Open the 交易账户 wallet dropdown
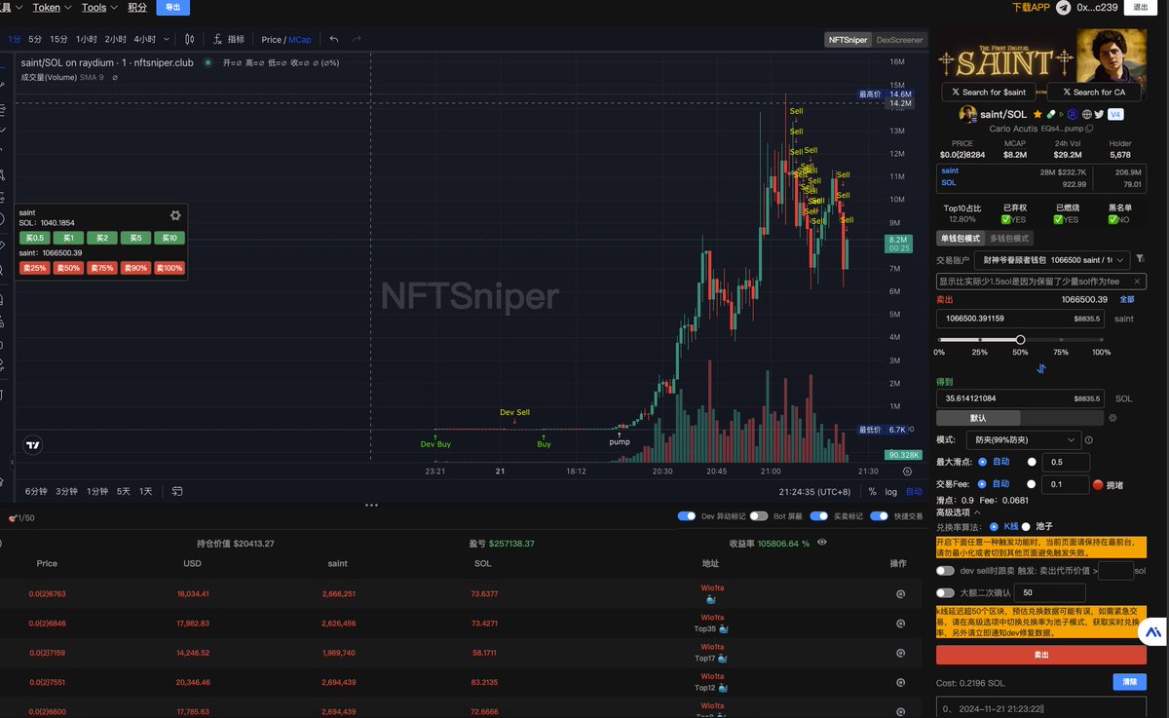This screenshot has width=1169, height=718. (1053, 260)
